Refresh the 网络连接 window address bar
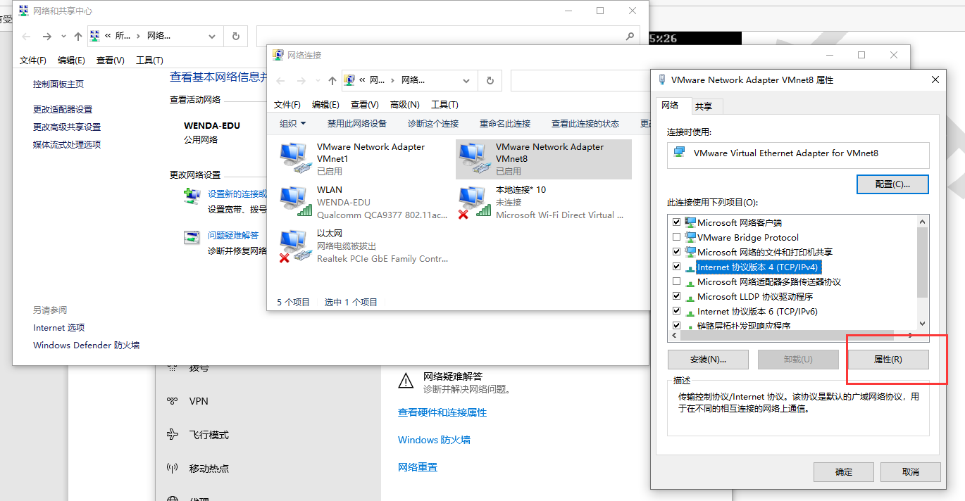The width and height of the screenshot is (965, 501). click(490, 80)
